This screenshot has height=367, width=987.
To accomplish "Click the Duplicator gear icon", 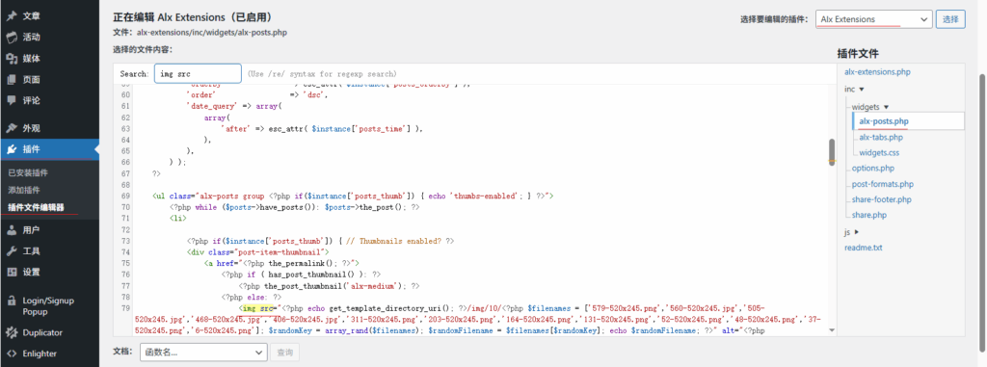I will (12, 332).
